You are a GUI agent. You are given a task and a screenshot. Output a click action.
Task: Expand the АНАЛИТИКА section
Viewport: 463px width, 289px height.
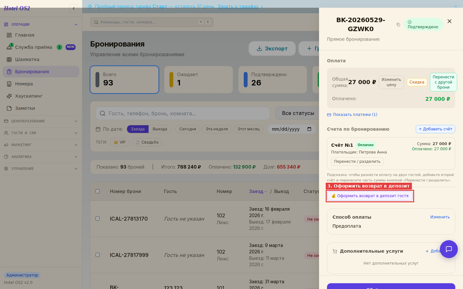click(41, 157)
